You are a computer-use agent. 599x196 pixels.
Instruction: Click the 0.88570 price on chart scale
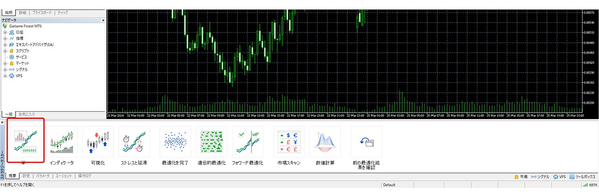(x=589, y=12)
